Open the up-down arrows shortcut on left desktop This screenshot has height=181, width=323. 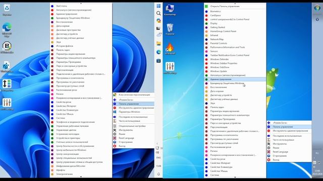[x=7, y=85]
